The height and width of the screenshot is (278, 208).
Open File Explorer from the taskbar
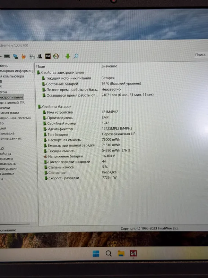121,254
